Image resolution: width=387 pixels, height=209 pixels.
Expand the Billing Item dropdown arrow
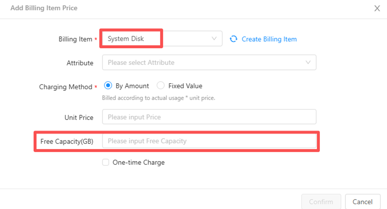click(214, 39)
